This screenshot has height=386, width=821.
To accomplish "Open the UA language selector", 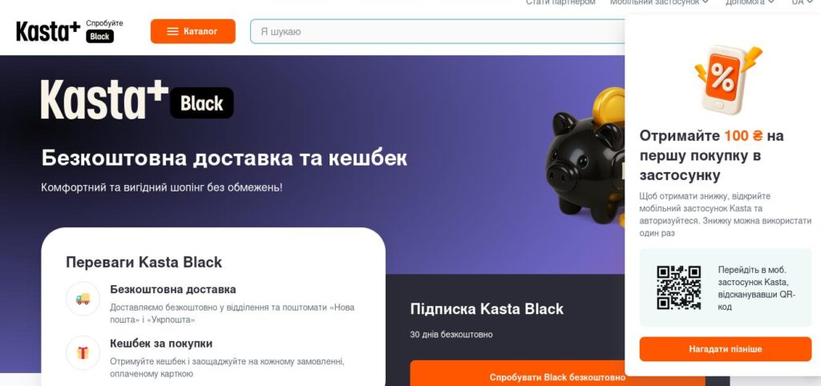I will 801,2.
